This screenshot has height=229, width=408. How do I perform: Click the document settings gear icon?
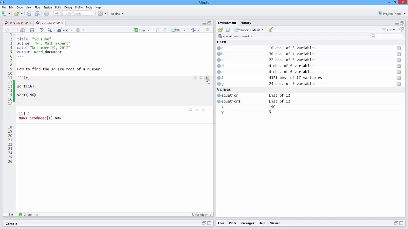[x=78, y=30]
